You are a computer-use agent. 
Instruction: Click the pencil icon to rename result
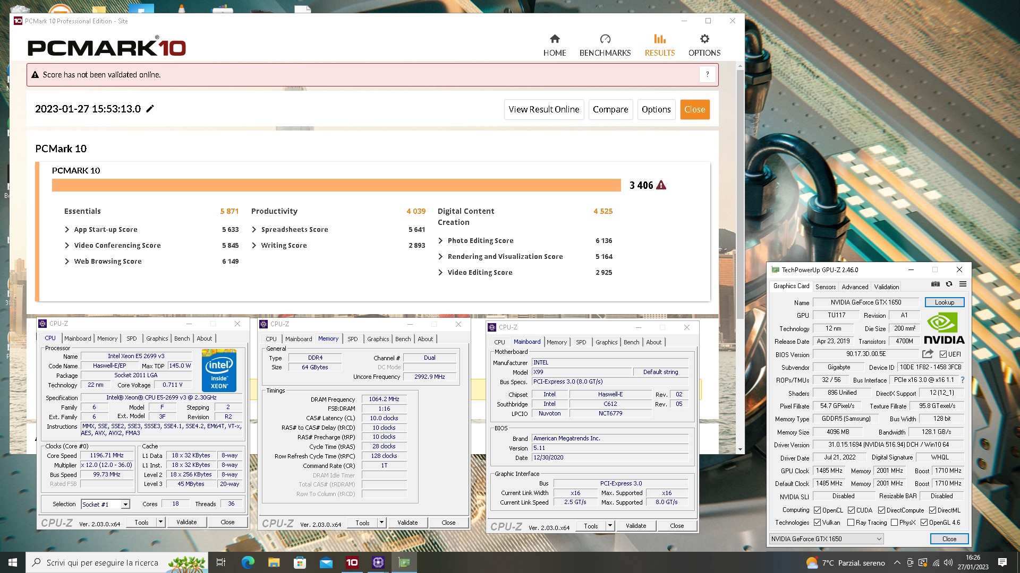[150, 109]
